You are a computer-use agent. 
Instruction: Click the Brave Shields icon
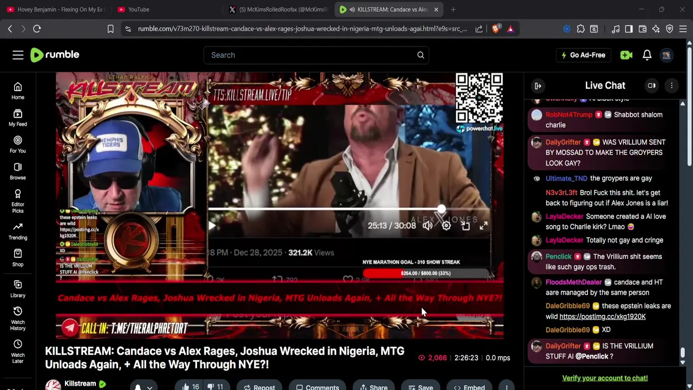pos(495,29)
